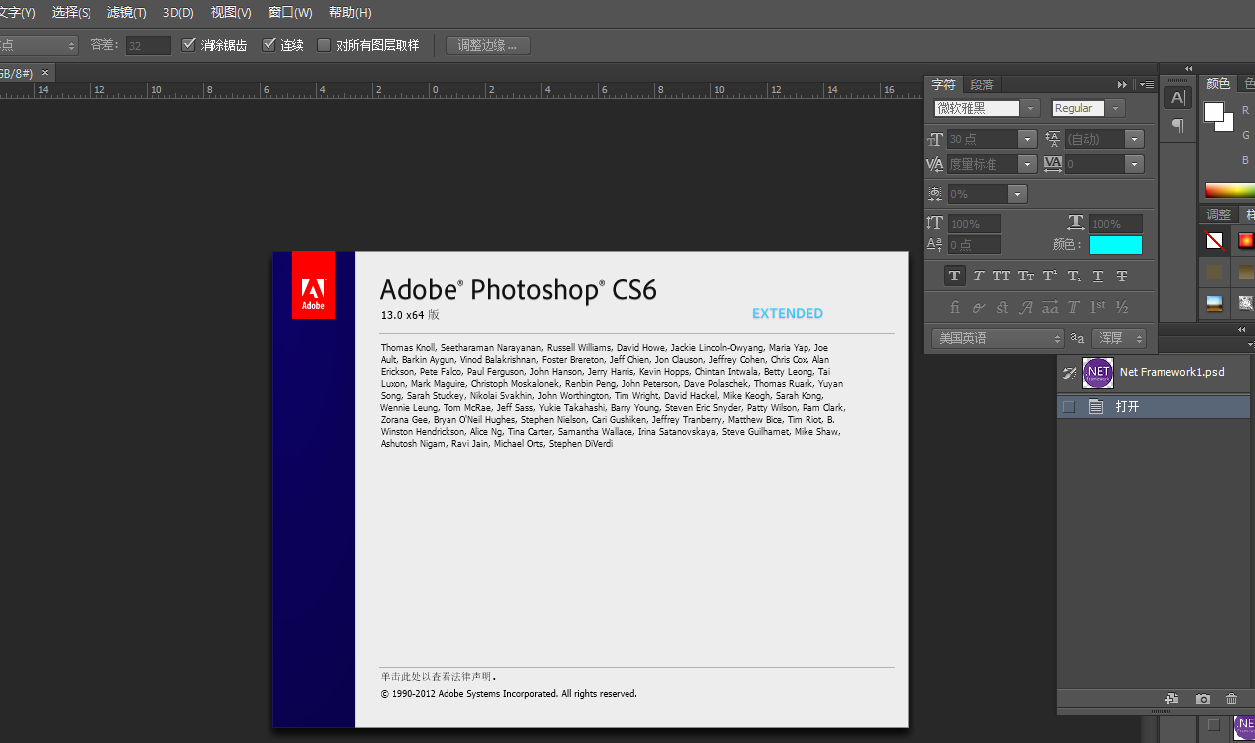Pick a color from the spectrum ramp
Viewport: 1255px width, 743px height.
1229,190
